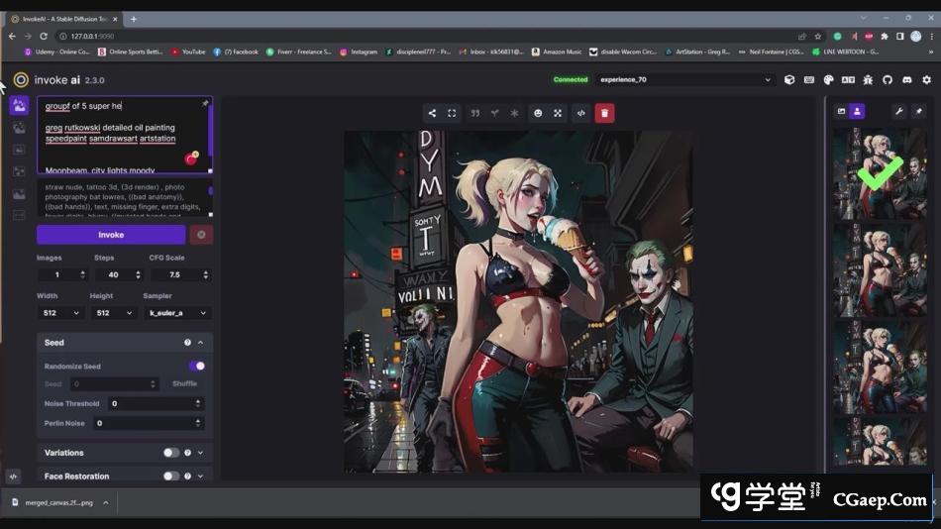Screen dimensions: 941x529
Task: Open the Sampler dropdown showing k_euler_a
Action: [178, 313]
